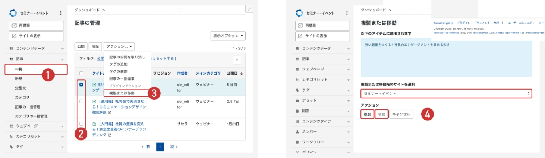Choose タグの削除 from action menu
The width and height of the screenshot is (545, 158).
point(127,71)
